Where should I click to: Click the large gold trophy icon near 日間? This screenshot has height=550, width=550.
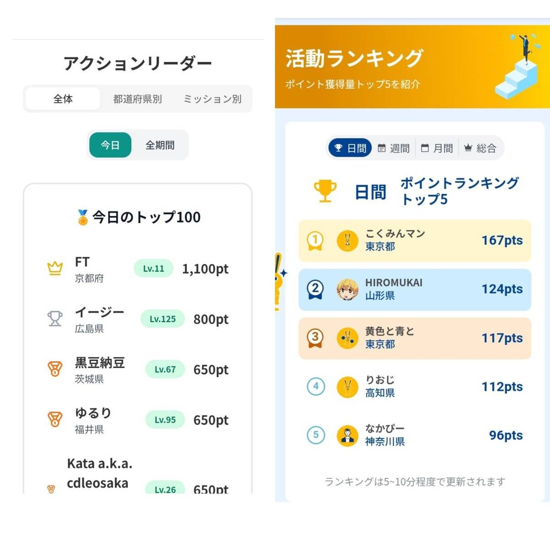(x=325, y=191)
